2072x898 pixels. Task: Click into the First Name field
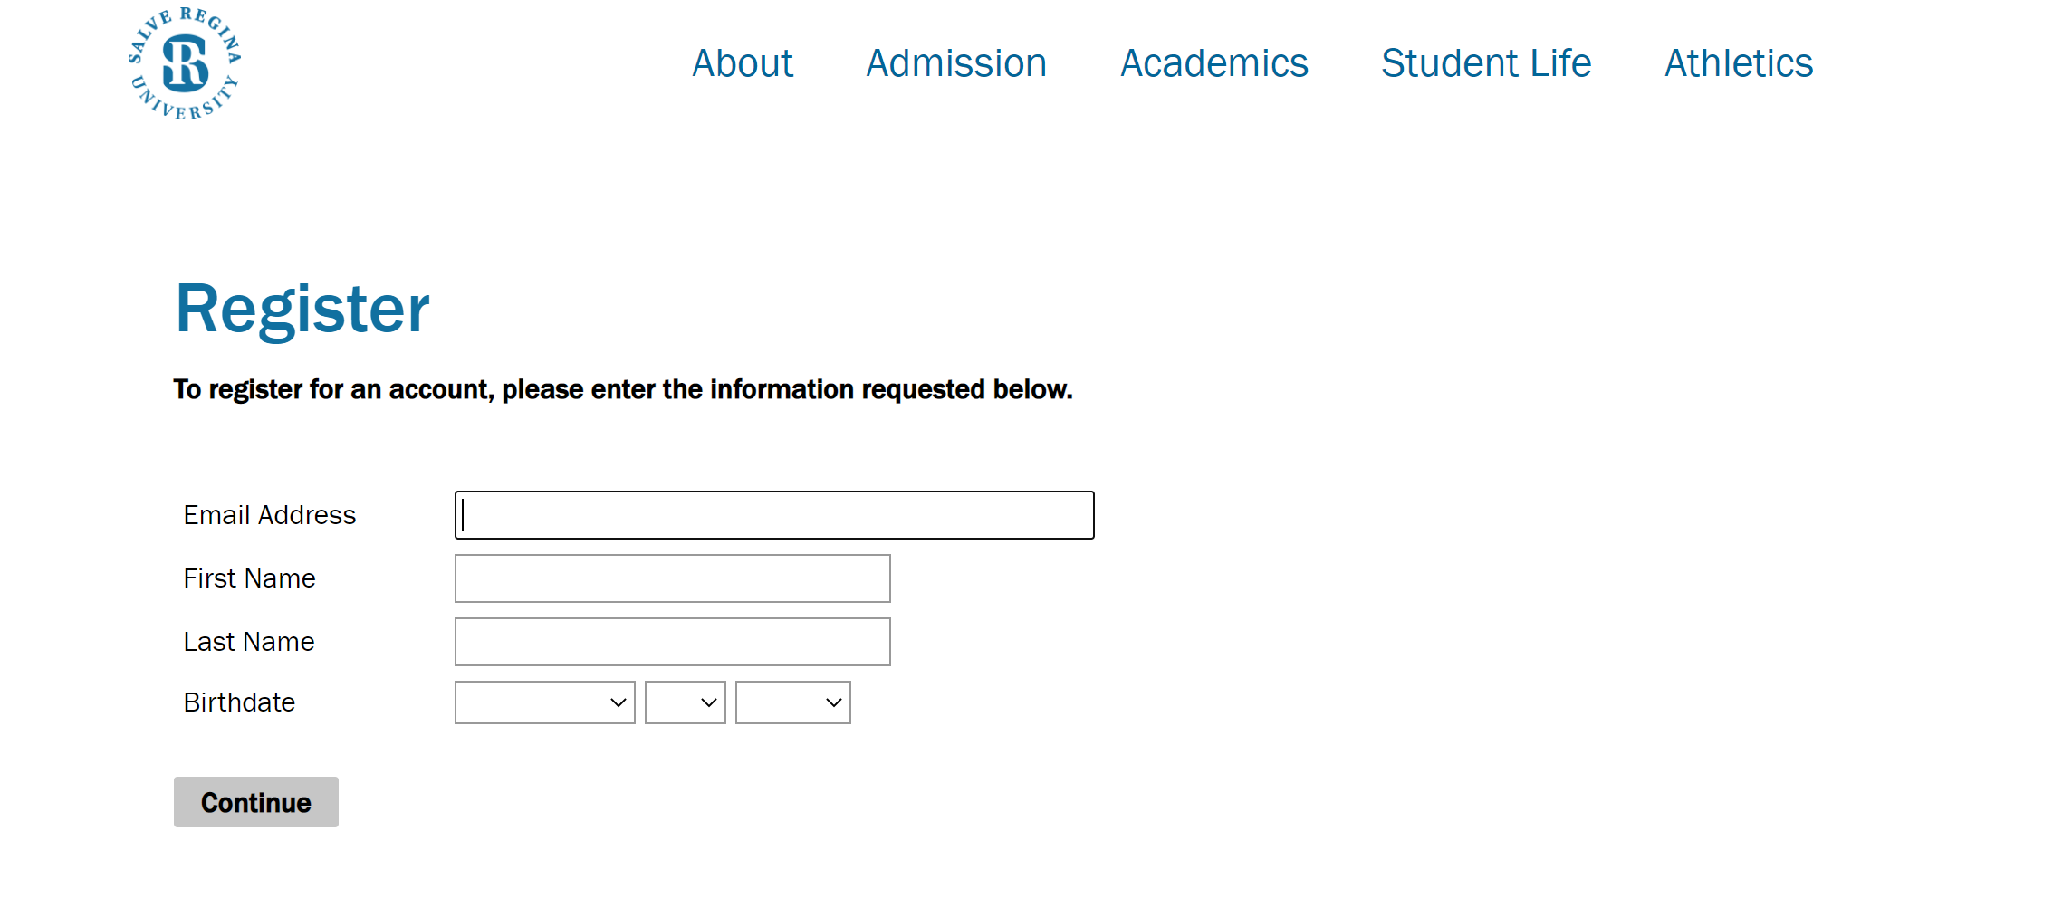(x=672, y=578)
